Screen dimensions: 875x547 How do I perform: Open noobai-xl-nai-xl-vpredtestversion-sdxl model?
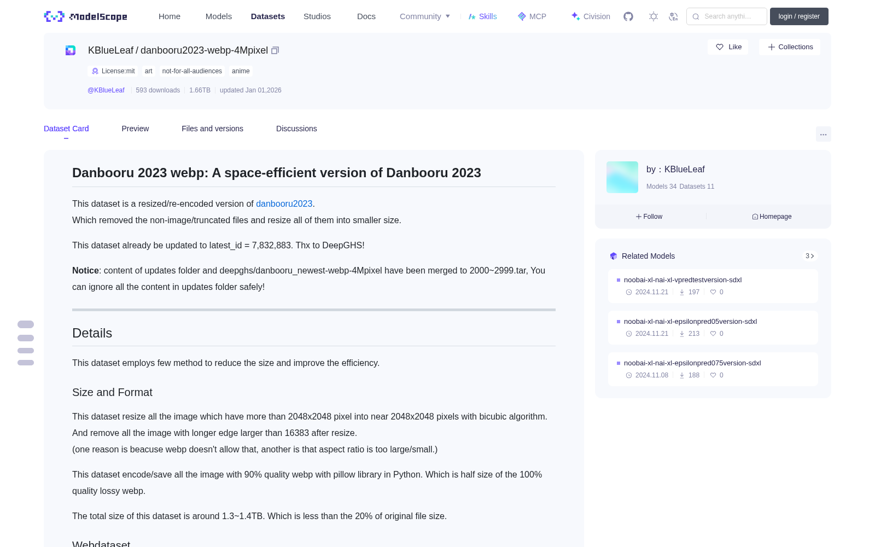tap(682, 280)
